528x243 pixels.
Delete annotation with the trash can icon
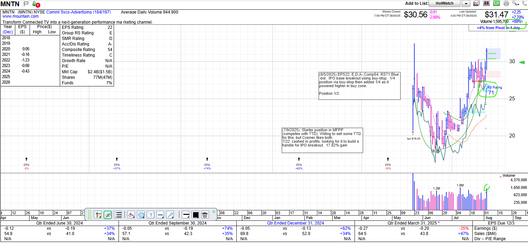pos(205,215)
